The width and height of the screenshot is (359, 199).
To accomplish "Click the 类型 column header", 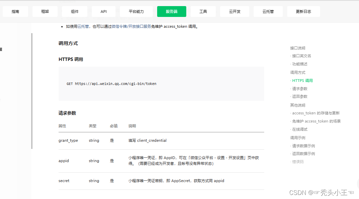I will 92,126.
